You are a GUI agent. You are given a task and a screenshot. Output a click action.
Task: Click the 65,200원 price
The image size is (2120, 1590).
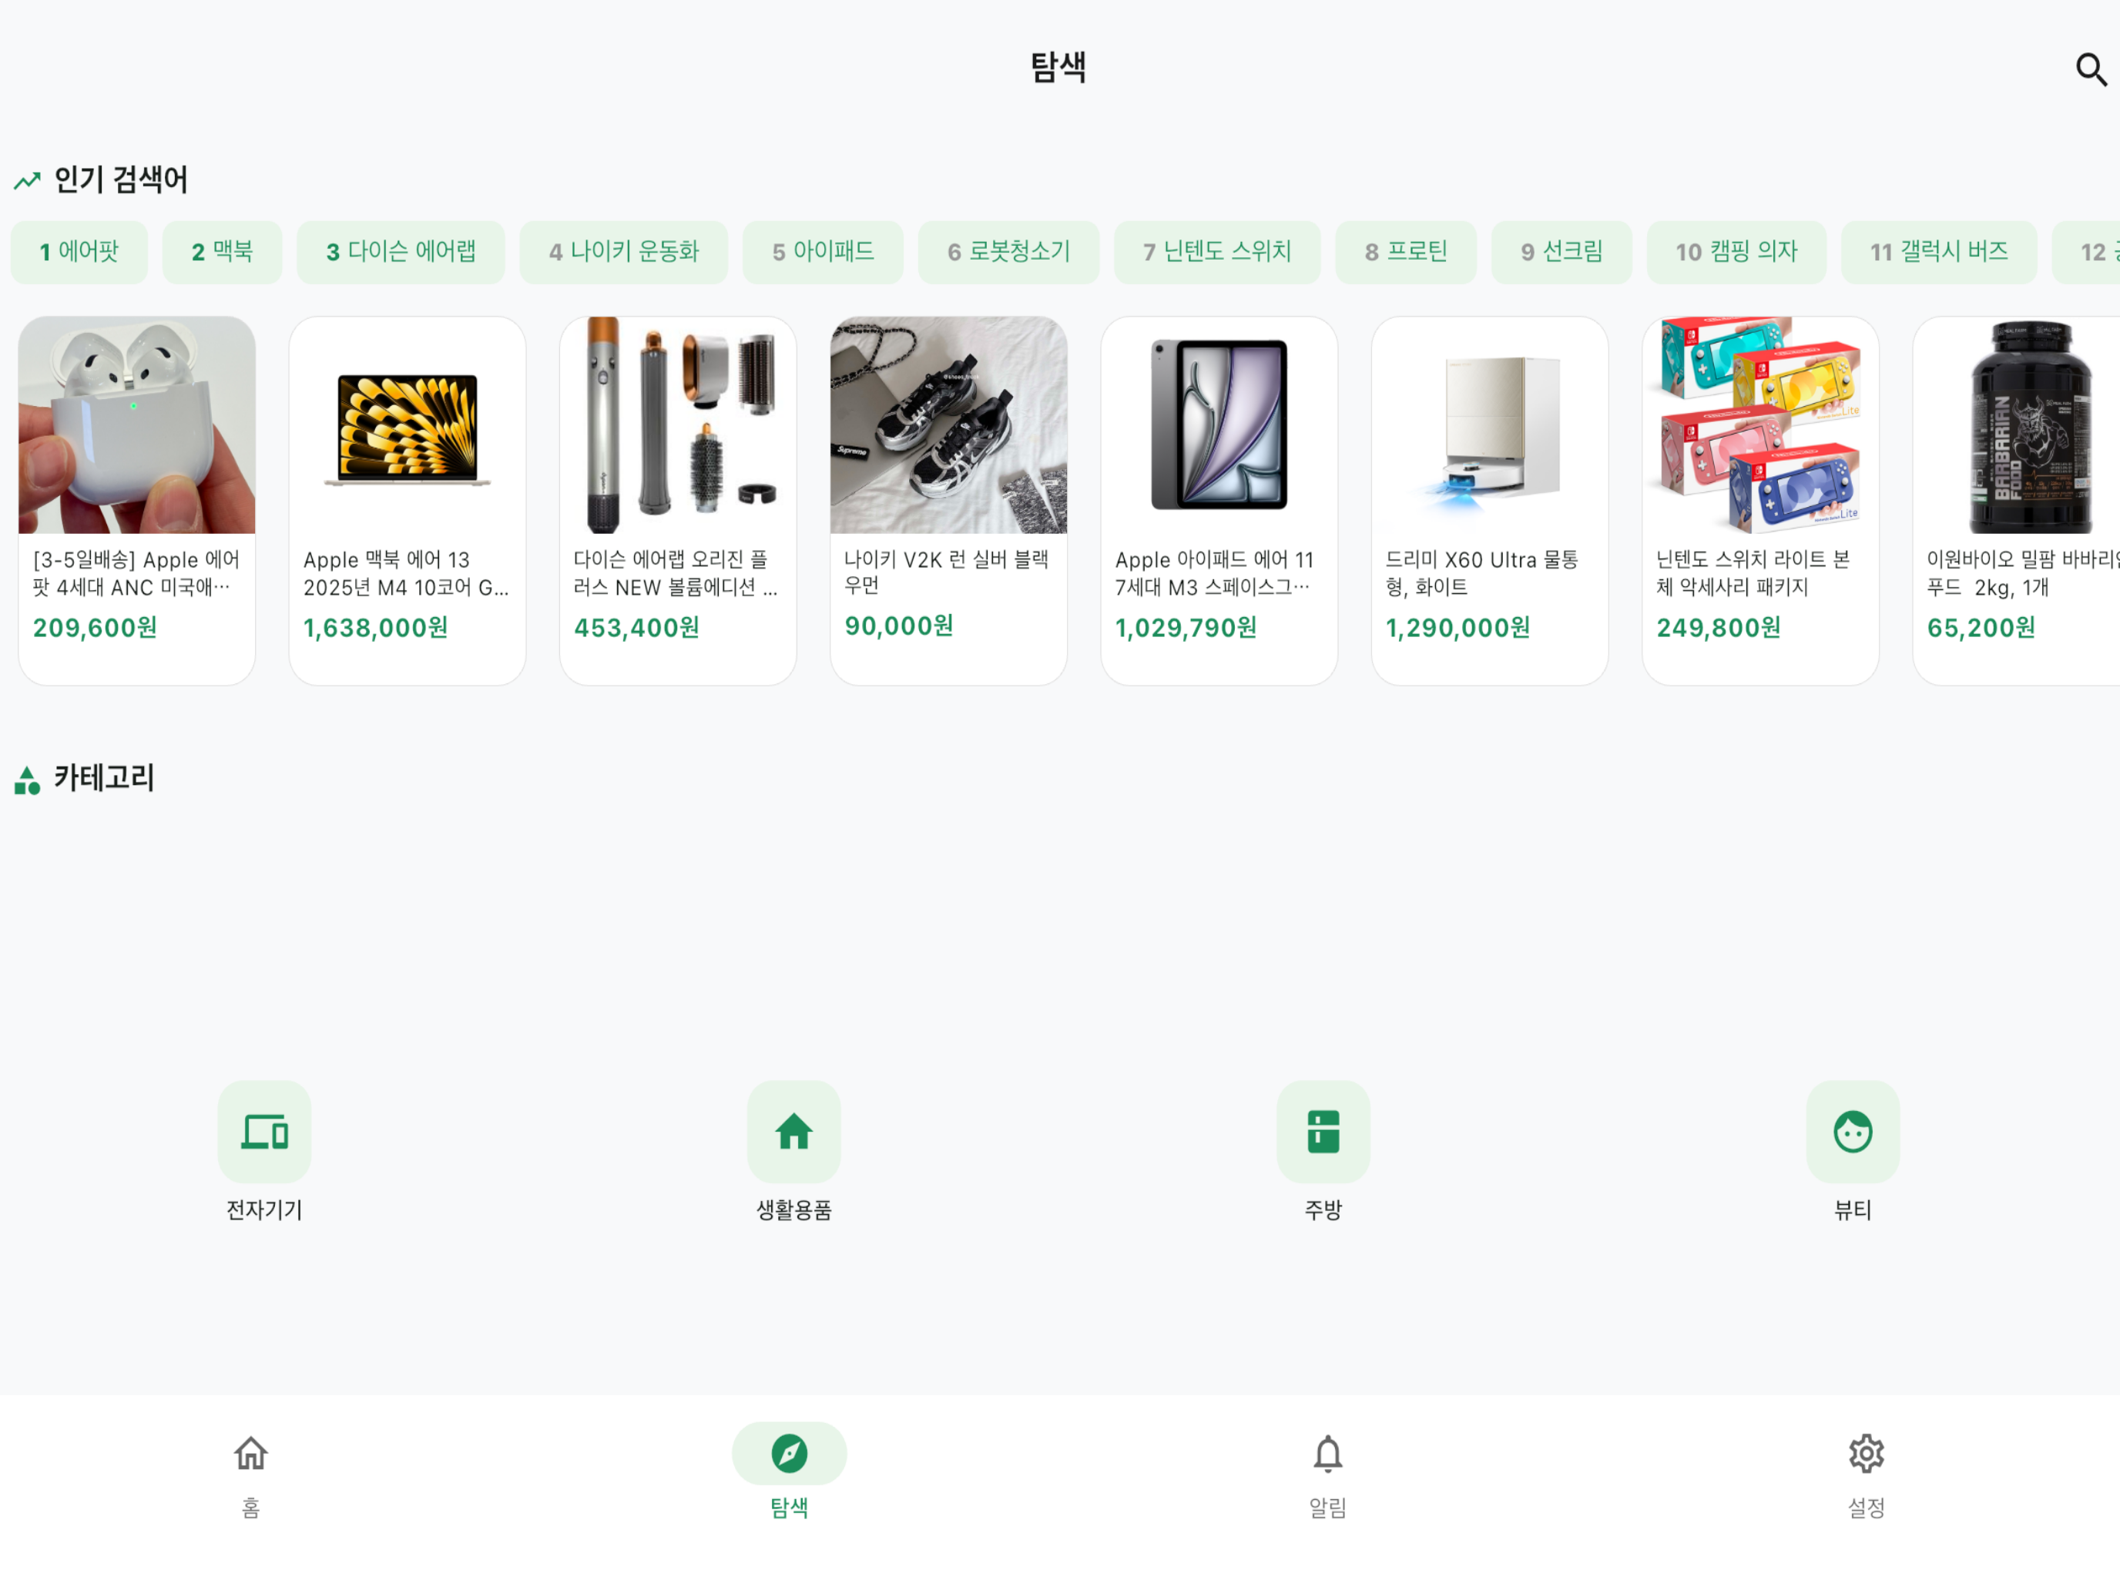pos(1981,628)
